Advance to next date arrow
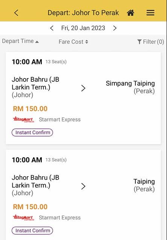The height and width of the screenshot is (240, 167). click(x=115, y=28)
